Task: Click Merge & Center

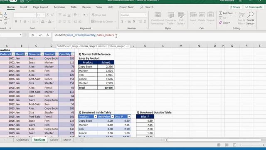Action: pos(102,22)
